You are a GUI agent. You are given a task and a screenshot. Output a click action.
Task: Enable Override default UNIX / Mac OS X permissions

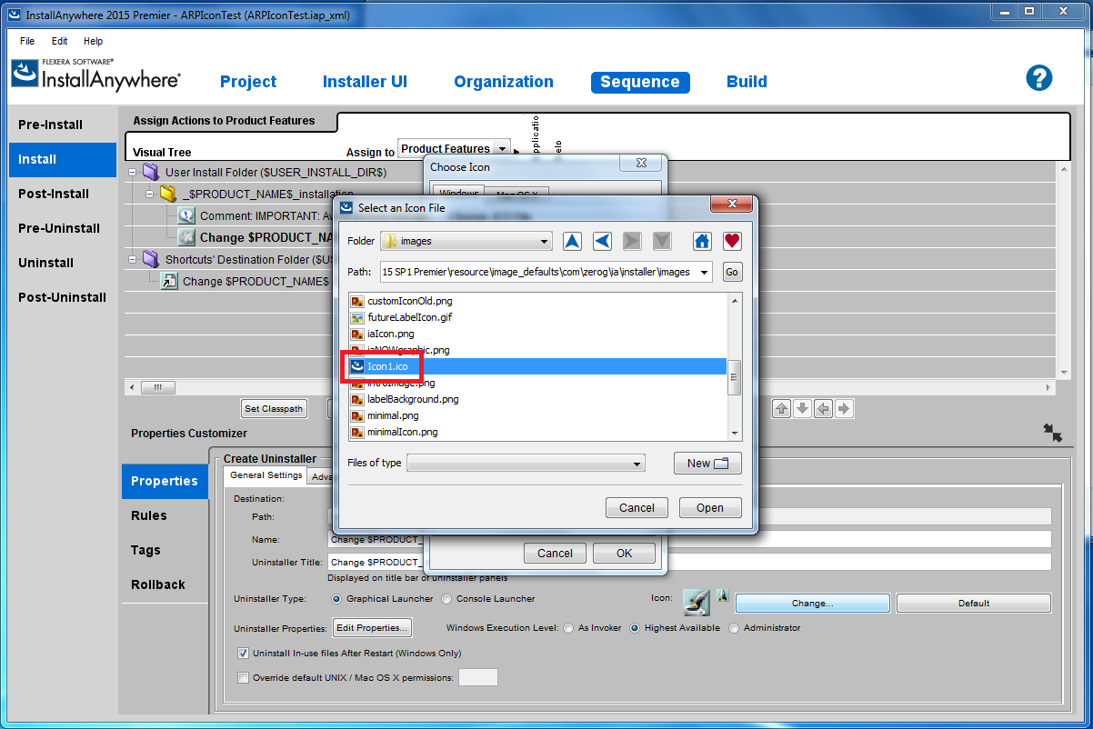243,677
